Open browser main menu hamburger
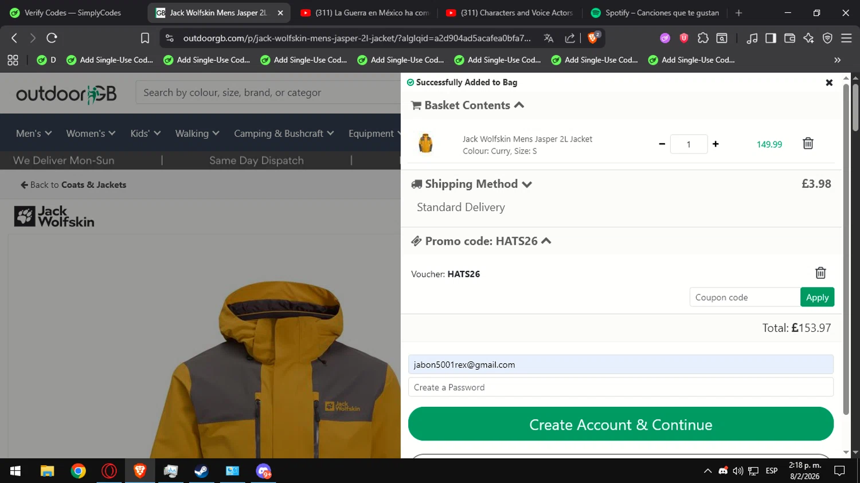Image resolution: width=860 pixels, height=483 pixels. [846, 38]
